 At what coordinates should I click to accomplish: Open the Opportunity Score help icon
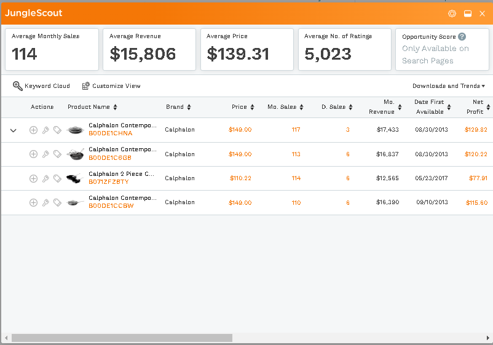(x=462, y=36)
